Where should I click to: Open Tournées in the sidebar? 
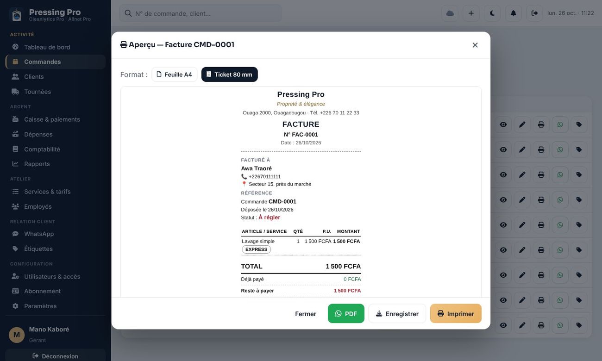tap(56, 92)
